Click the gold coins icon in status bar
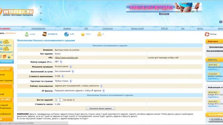Screen dimensions: 223x125 [99, 34]
